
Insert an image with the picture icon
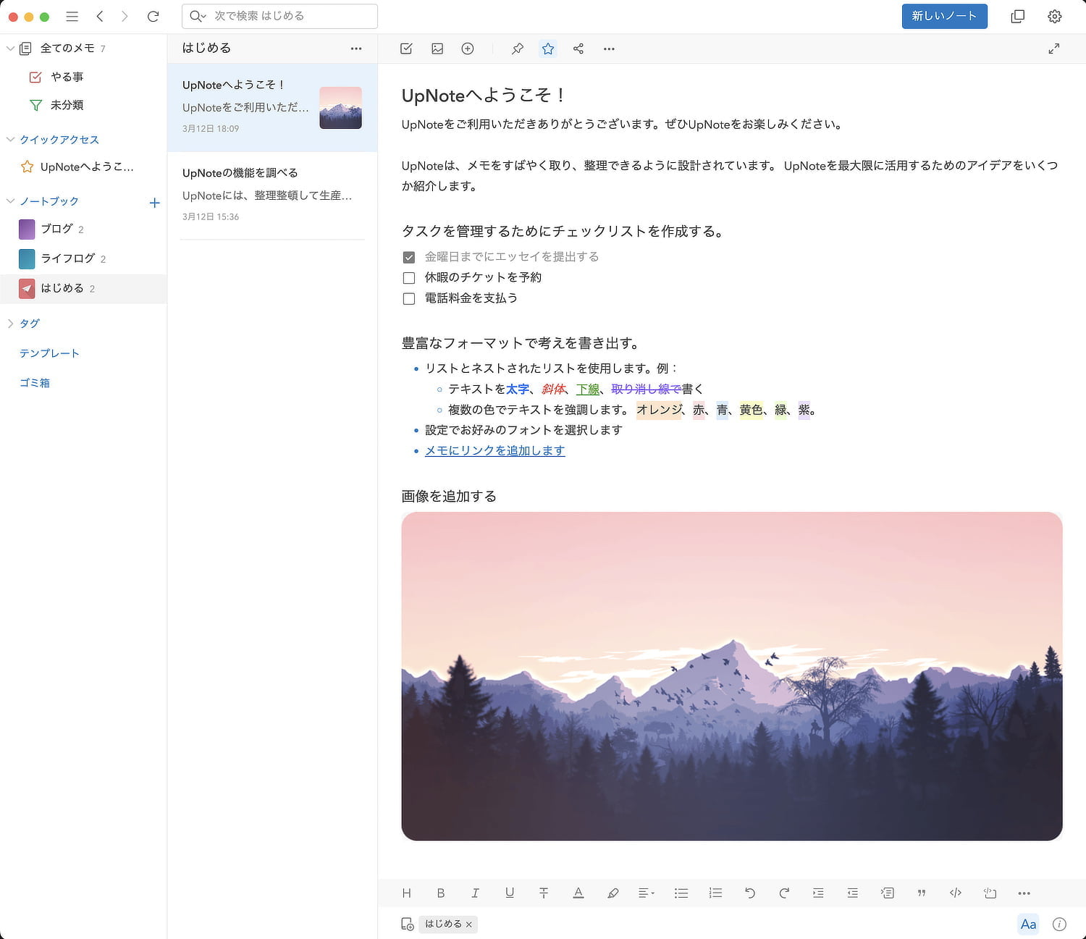(x=437, y=49)
